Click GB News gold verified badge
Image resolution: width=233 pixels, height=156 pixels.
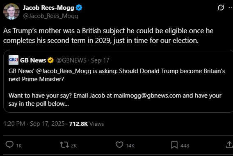click(50, 60)
